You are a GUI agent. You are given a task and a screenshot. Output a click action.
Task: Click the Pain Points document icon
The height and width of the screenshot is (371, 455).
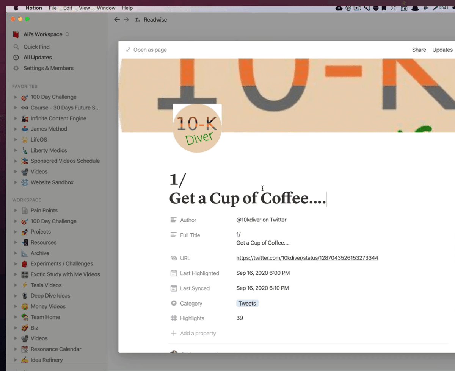pos(25,210)
